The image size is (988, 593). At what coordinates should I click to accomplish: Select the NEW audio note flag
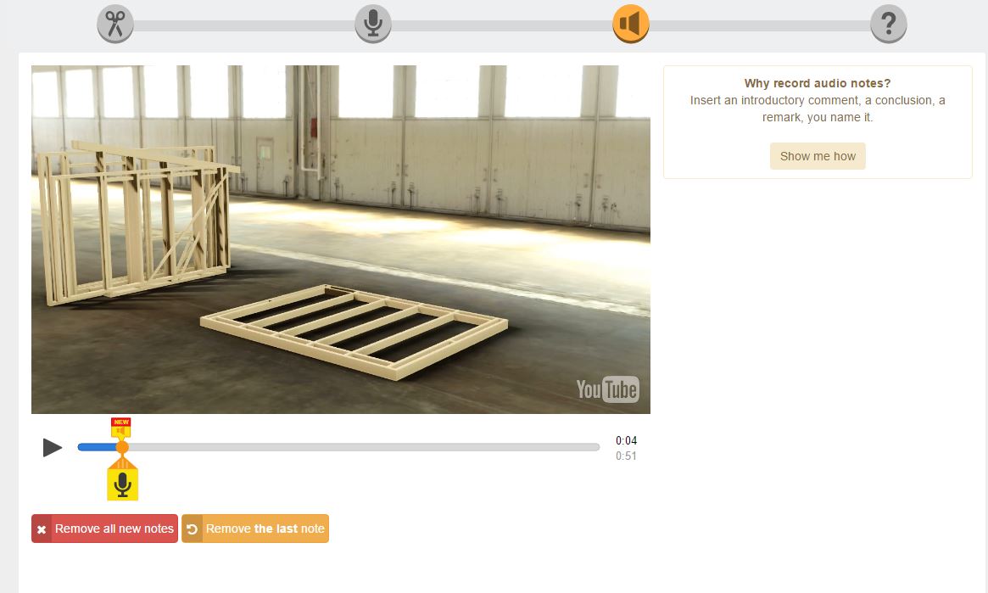pos(121,428)
